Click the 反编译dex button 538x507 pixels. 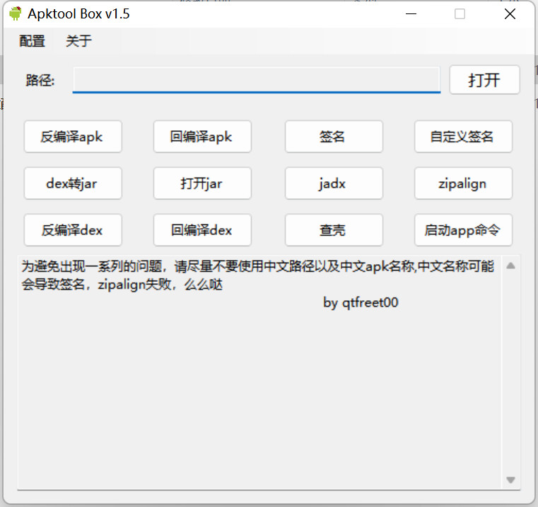pyautogui.click(x=73, y=230)
